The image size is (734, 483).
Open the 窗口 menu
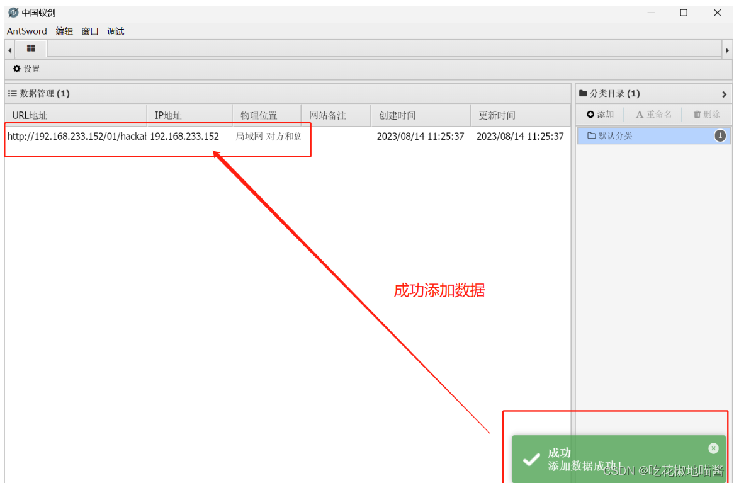coord(90,31)
